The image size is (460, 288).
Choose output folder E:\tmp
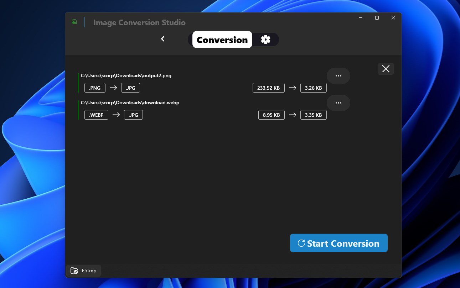pos(83,271)
